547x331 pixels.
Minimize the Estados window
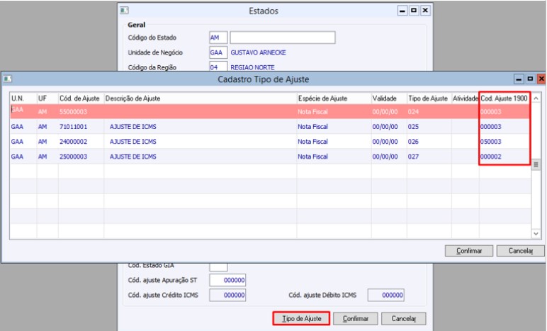[x=402, y=11]
